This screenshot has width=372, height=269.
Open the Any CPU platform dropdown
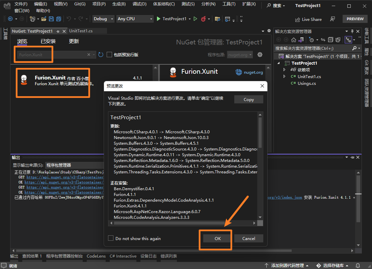coord(135,19)
